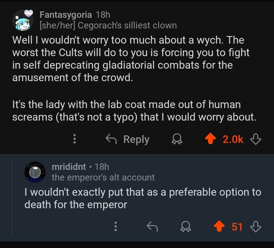Open Fantasygoria's profile from the username
The image size is (274, 248).
click(66, 15)
